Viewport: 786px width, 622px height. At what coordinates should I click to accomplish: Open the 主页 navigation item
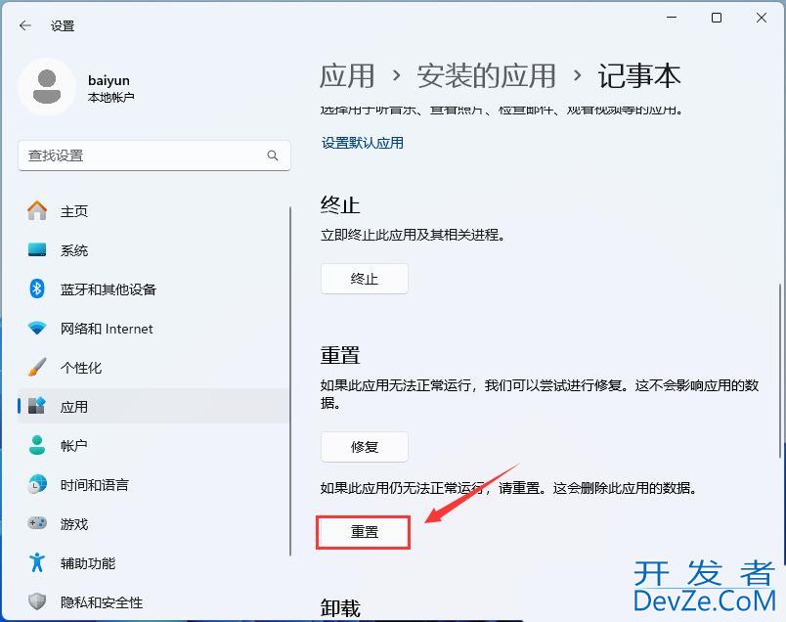tap(153, 210)
